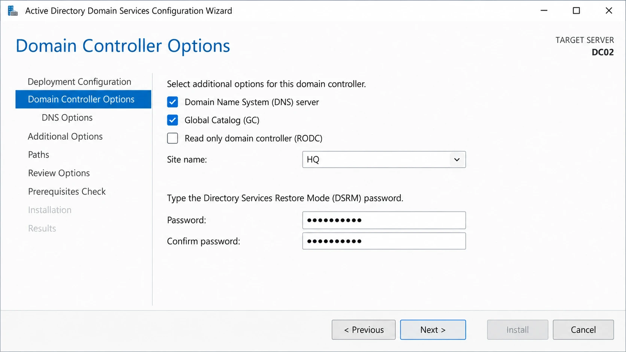This screenshot has width=626, height=352.
Task: Go to Deployment Configuration step
Action: pyautogui.click(x=79, y=82)
